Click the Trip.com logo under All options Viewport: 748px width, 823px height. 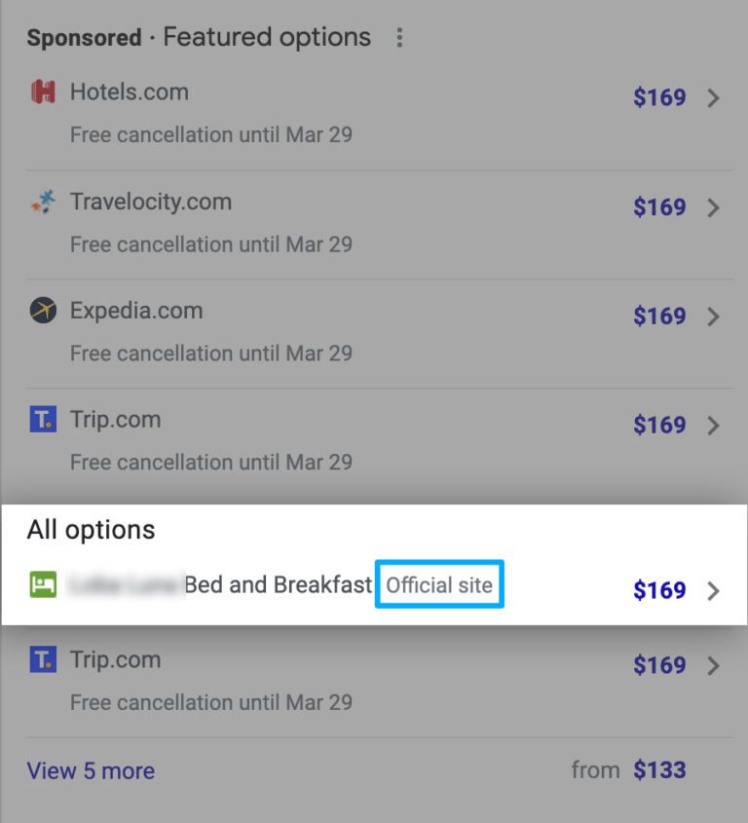pyautogui.click(x=43, y=660)
